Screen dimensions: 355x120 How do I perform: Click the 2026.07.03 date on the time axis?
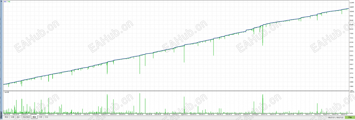(273, 114)
